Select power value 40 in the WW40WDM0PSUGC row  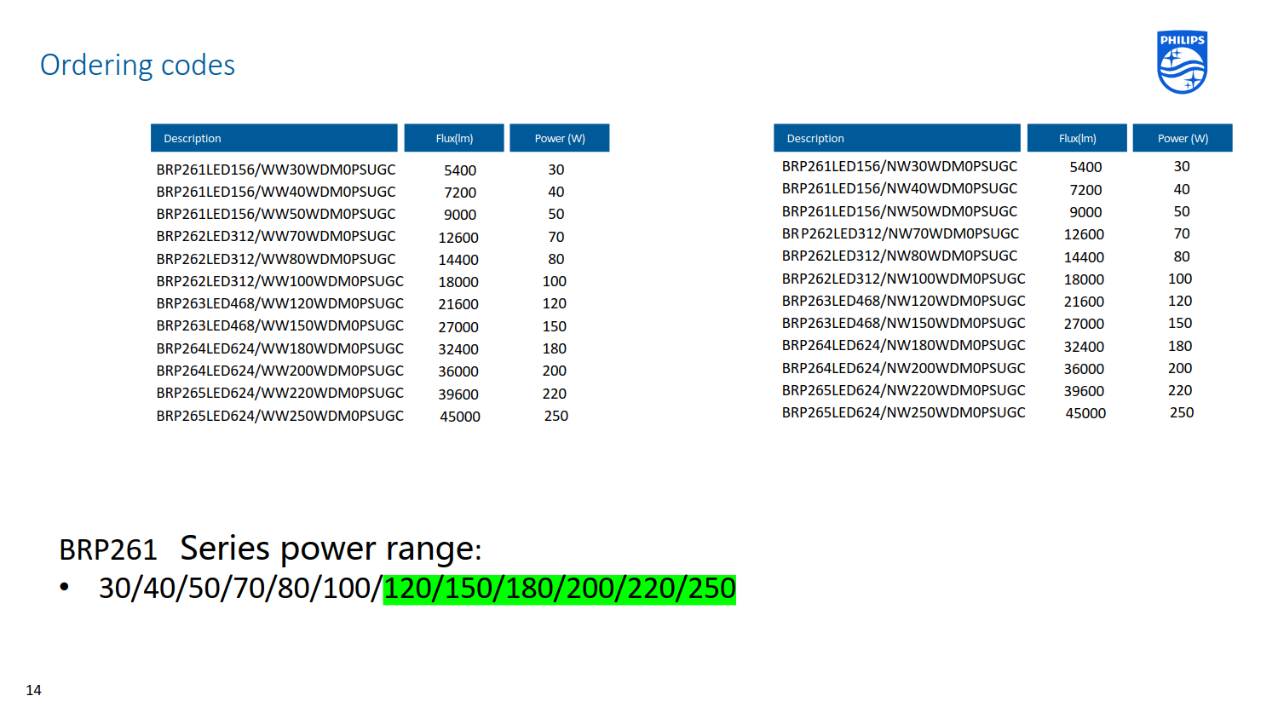(x=556, y=192)
